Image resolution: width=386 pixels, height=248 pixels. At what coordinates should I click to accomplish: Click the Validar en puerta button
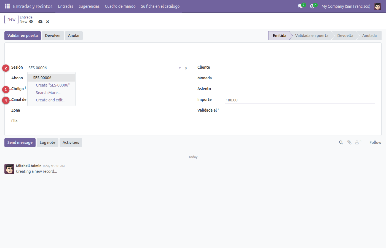click(x=23, y=36)
